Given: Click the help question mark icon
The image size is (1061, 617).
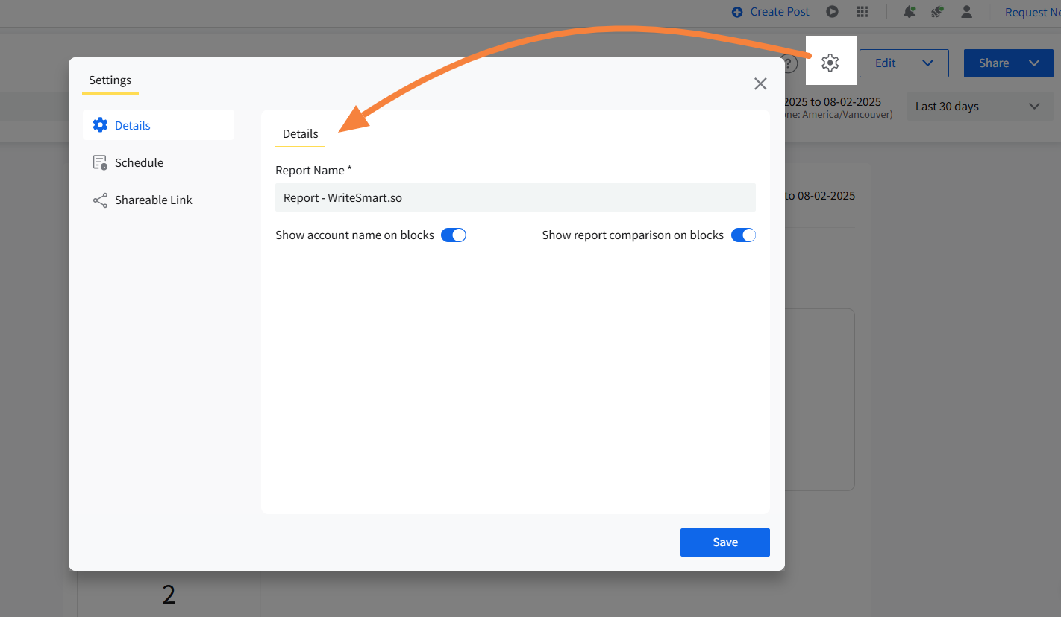Looking at the screenshot, I should 789,63.
